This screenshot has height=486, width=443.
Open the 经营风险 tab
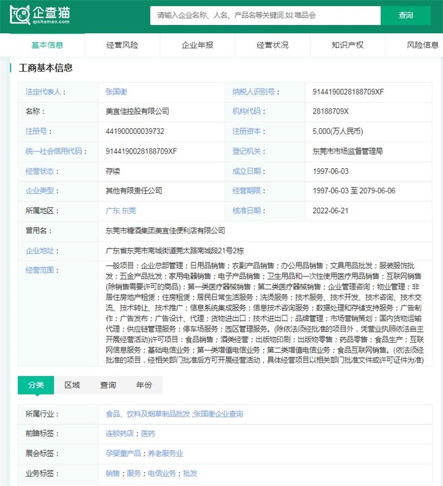coord(122,45)
